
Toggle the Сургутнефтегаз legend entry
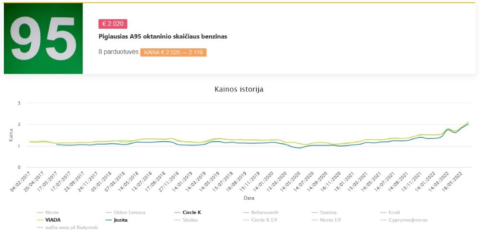pyautogui.click(x=404, y=220)
